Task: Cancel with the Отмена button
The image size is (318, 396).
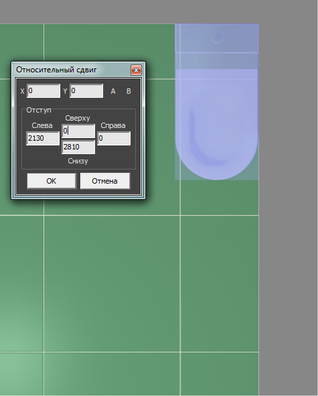Action: click(105, 181)
